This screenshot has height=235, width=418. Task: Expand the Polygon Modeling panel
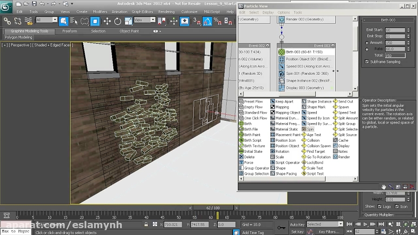click(x=19, y=37)
